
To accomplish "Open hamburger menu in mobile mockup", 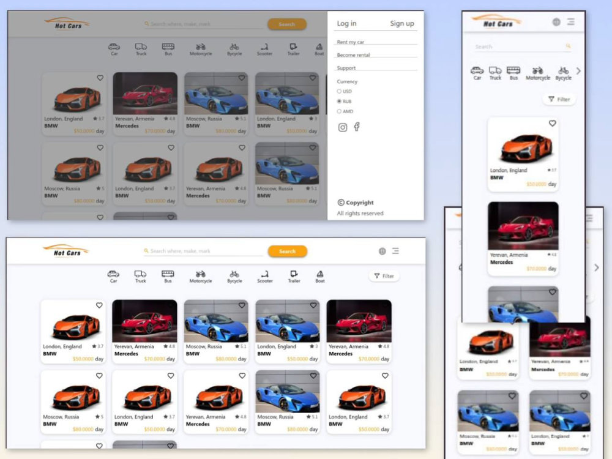I will 571,22.
